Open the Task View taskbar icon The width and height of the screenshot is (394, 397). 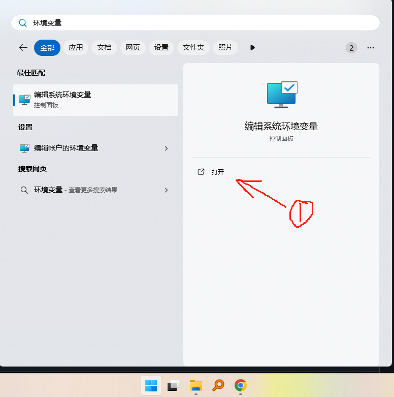(173, 385)
